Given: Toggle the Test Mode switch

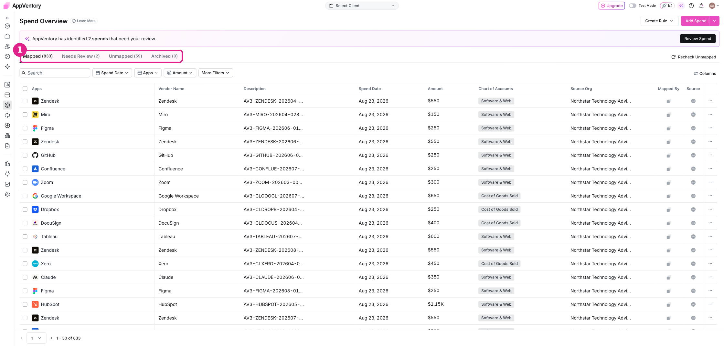Looking at the screenshot, I should pyautogui.click(x=632, y=5).
